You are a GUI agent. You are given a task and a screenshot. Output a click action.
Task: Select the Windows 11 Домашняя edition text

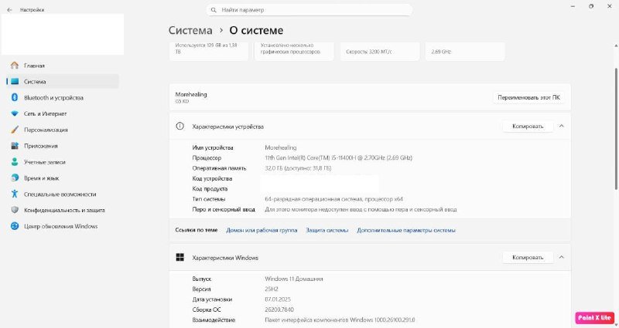293,279
